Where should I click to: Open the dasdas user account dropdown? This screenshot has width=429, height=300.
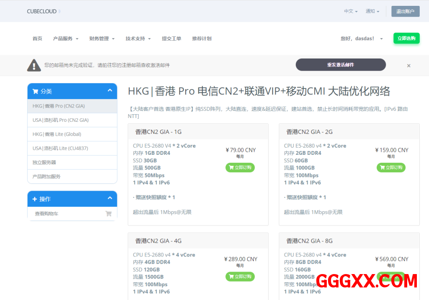(362, 38)
